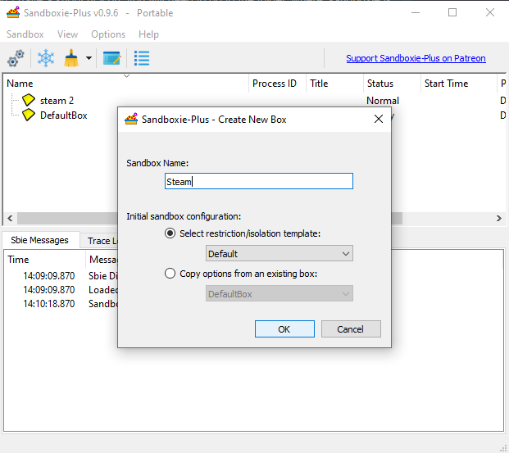The width and height of the screenshot is (509, 453).
Task: Open the Sandbox menu
Action: click(x=25, y=34)
